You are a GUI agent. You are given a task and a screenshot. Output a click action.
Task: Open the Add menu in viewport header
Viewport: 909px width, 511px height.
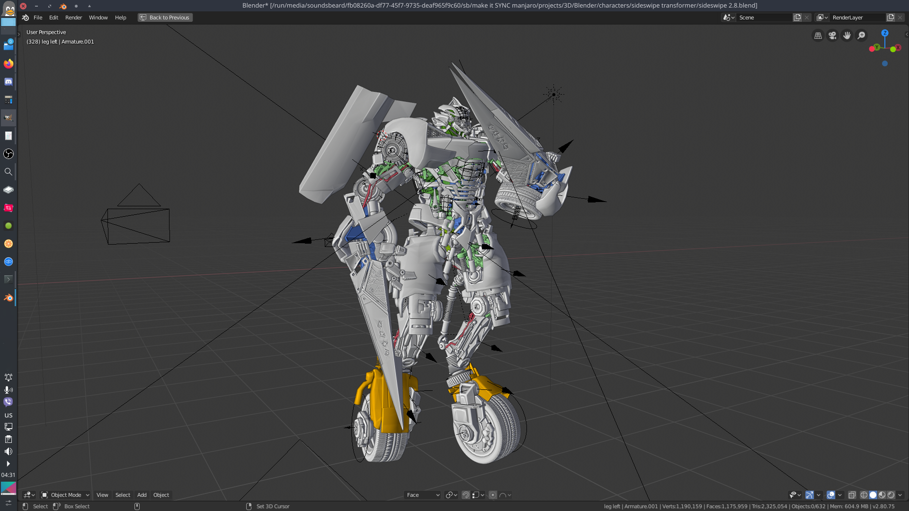(x=142, y=495)
